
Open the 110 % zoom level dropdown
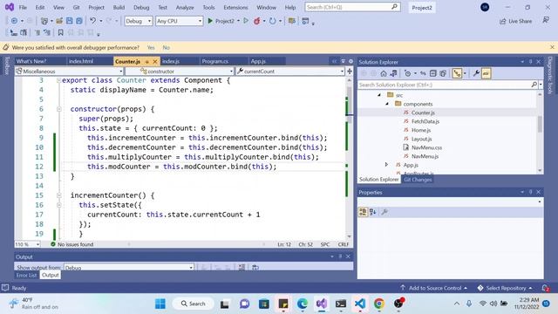27,244
